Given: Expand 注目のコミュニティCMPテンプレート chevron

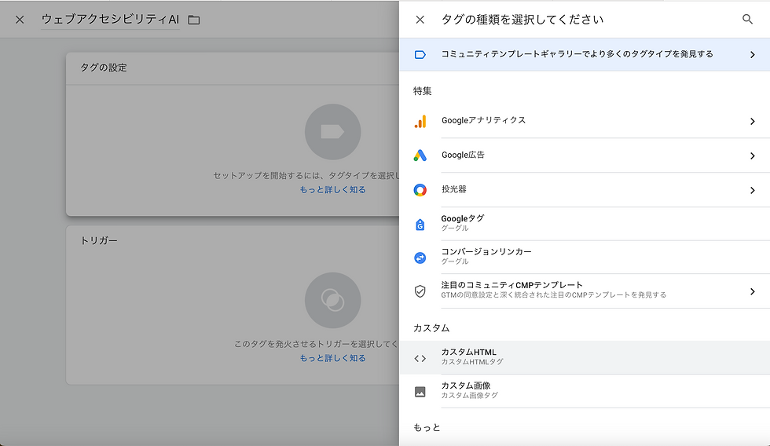Looking at the screenshot, I should click(x=753, y=291).
